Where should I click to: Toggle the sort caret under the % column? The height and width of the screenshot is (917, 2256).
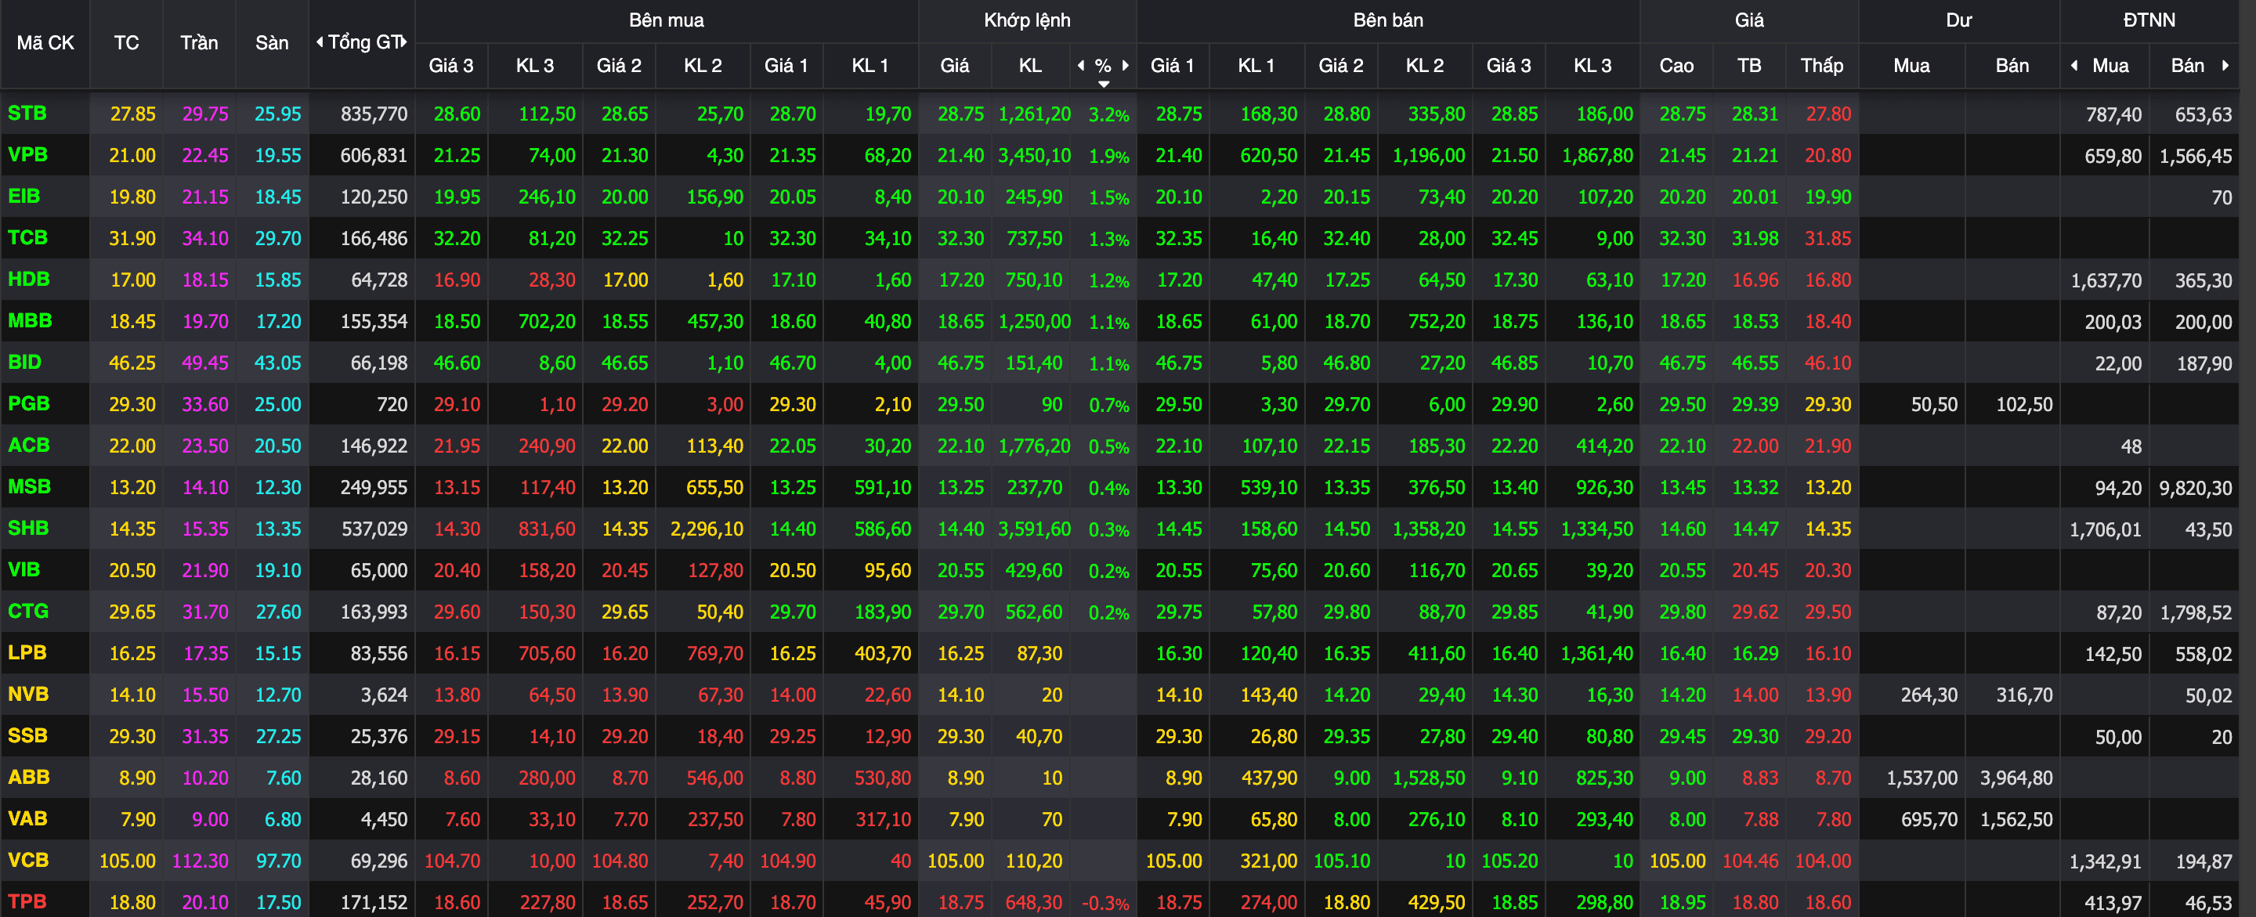click(x=1104, y=84)
